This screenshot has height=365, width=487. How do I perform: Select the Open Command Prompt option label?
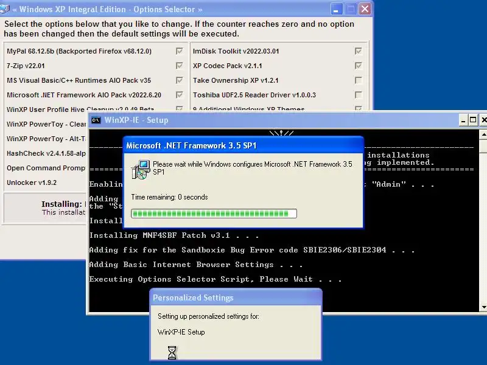[46, 168]
